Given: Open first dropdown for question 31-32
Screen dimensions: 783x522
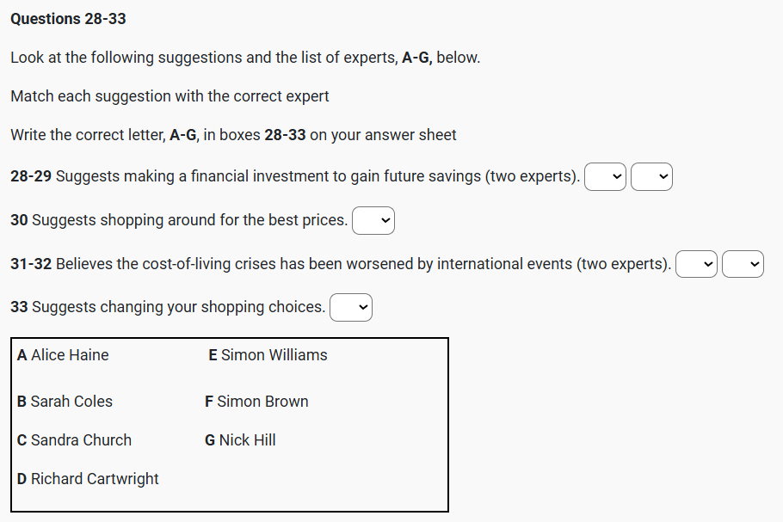Looking at the screenshot, I should pos(696,265).
